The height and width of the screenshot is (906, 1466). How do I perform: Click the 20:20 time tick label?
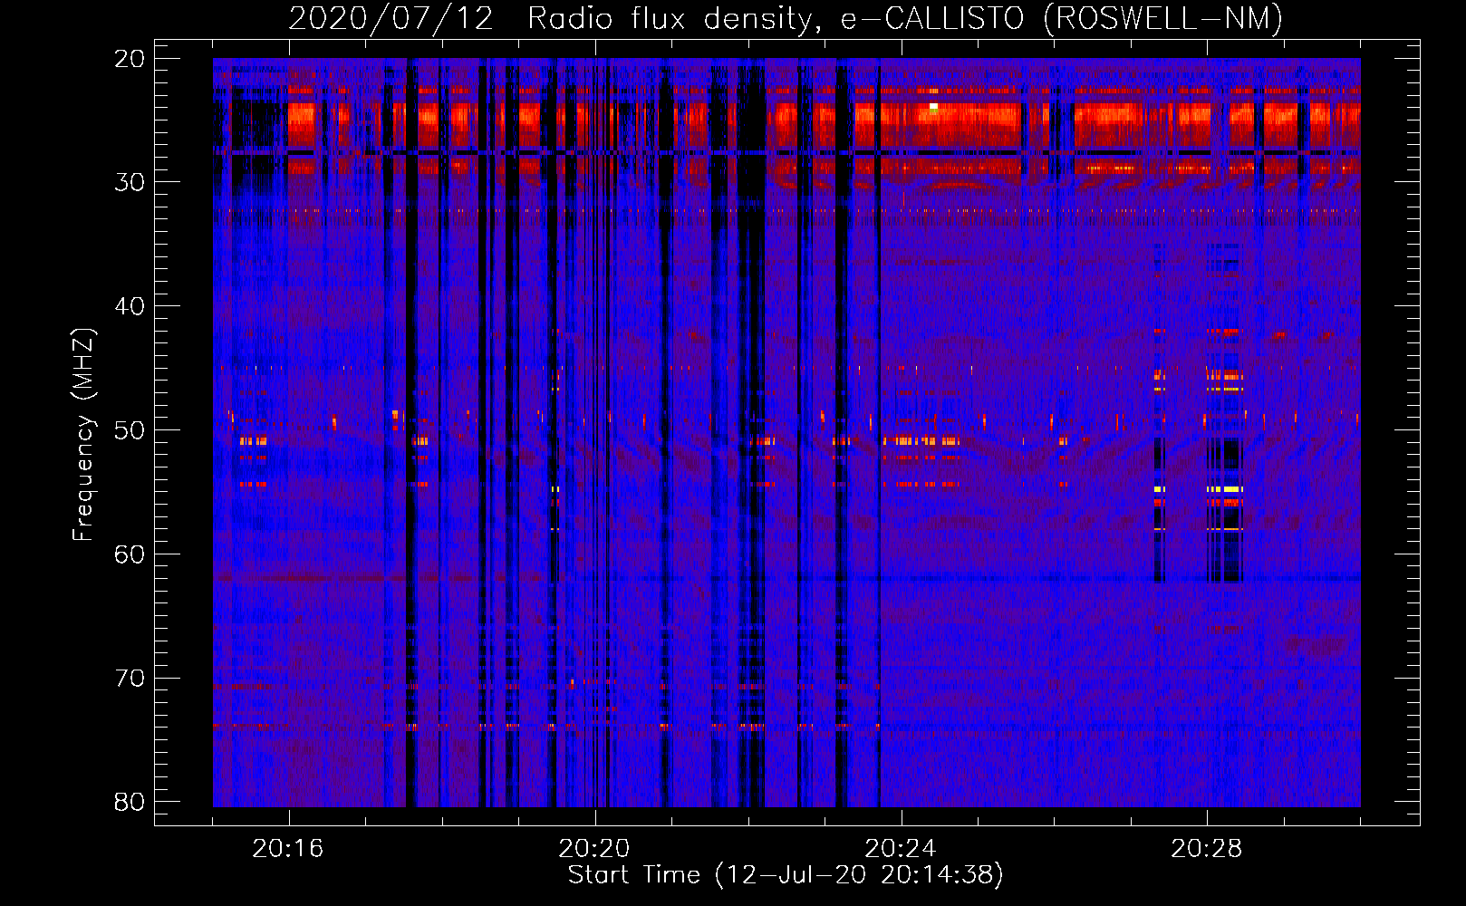coord(594,849)
